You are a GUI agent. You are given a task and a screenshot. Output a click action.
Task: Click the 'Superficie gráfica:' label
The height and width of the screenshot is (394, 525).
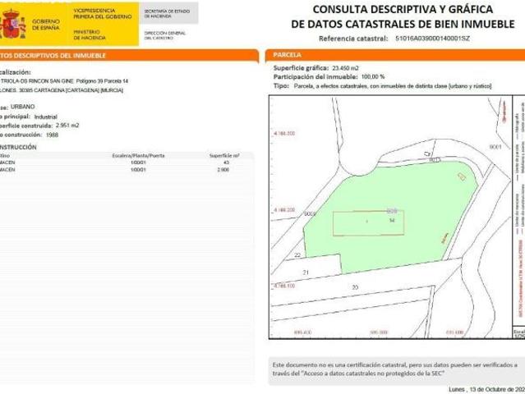(301, 68)
